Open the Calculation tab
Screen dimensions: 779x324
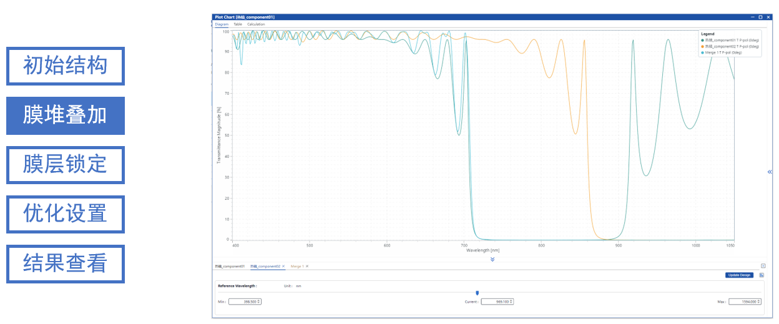256,24
